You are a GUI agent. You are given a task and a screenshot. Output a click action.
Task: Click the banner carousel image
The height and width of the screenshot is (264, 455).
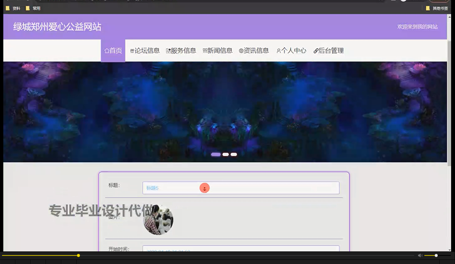(225, 112)
